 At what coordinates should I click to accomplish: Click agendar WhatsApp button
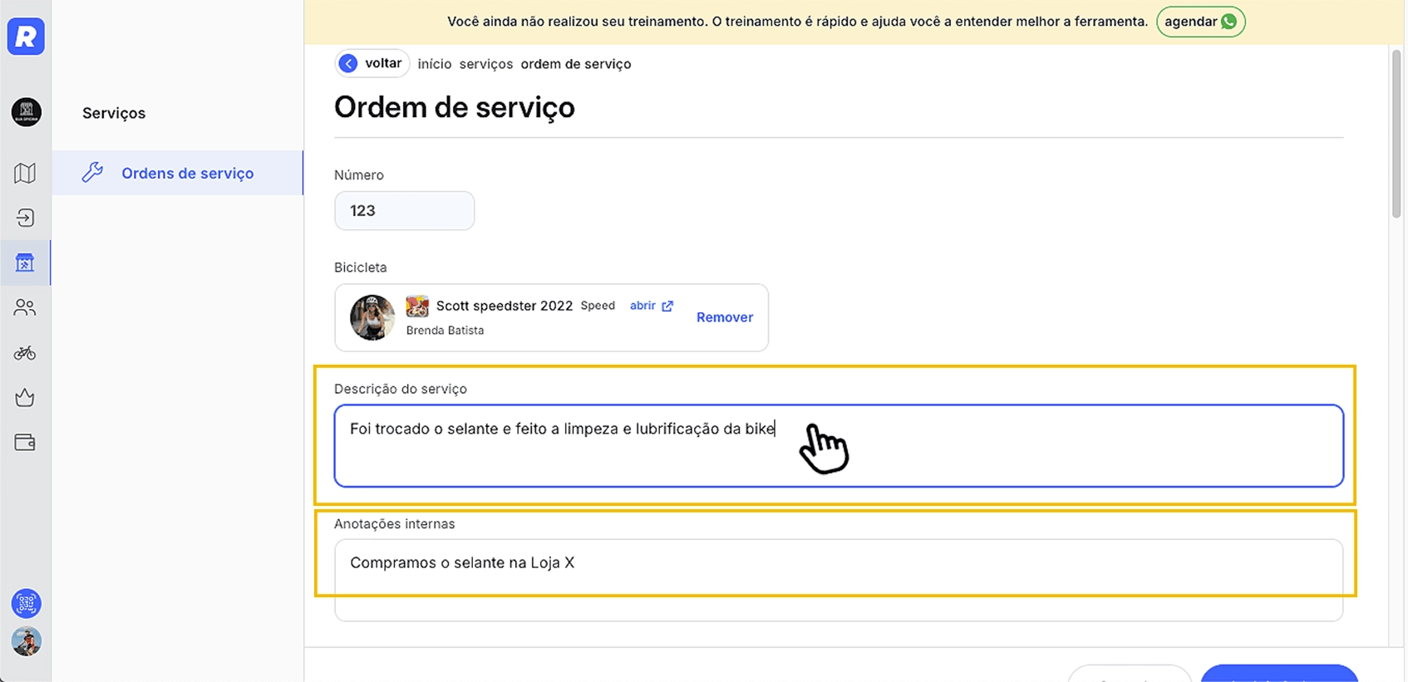click(1200, 22)
